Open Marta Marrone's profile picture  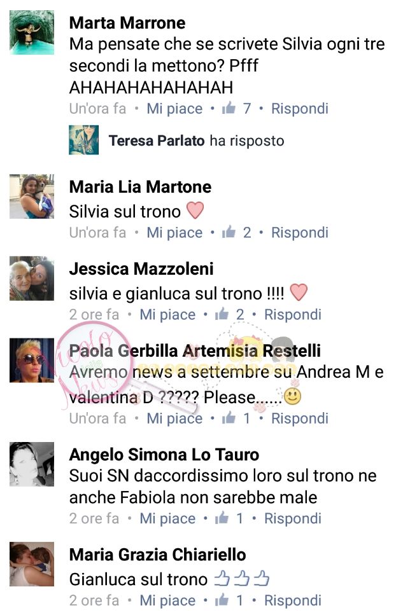pyautogui.click(x=32, y=32)
